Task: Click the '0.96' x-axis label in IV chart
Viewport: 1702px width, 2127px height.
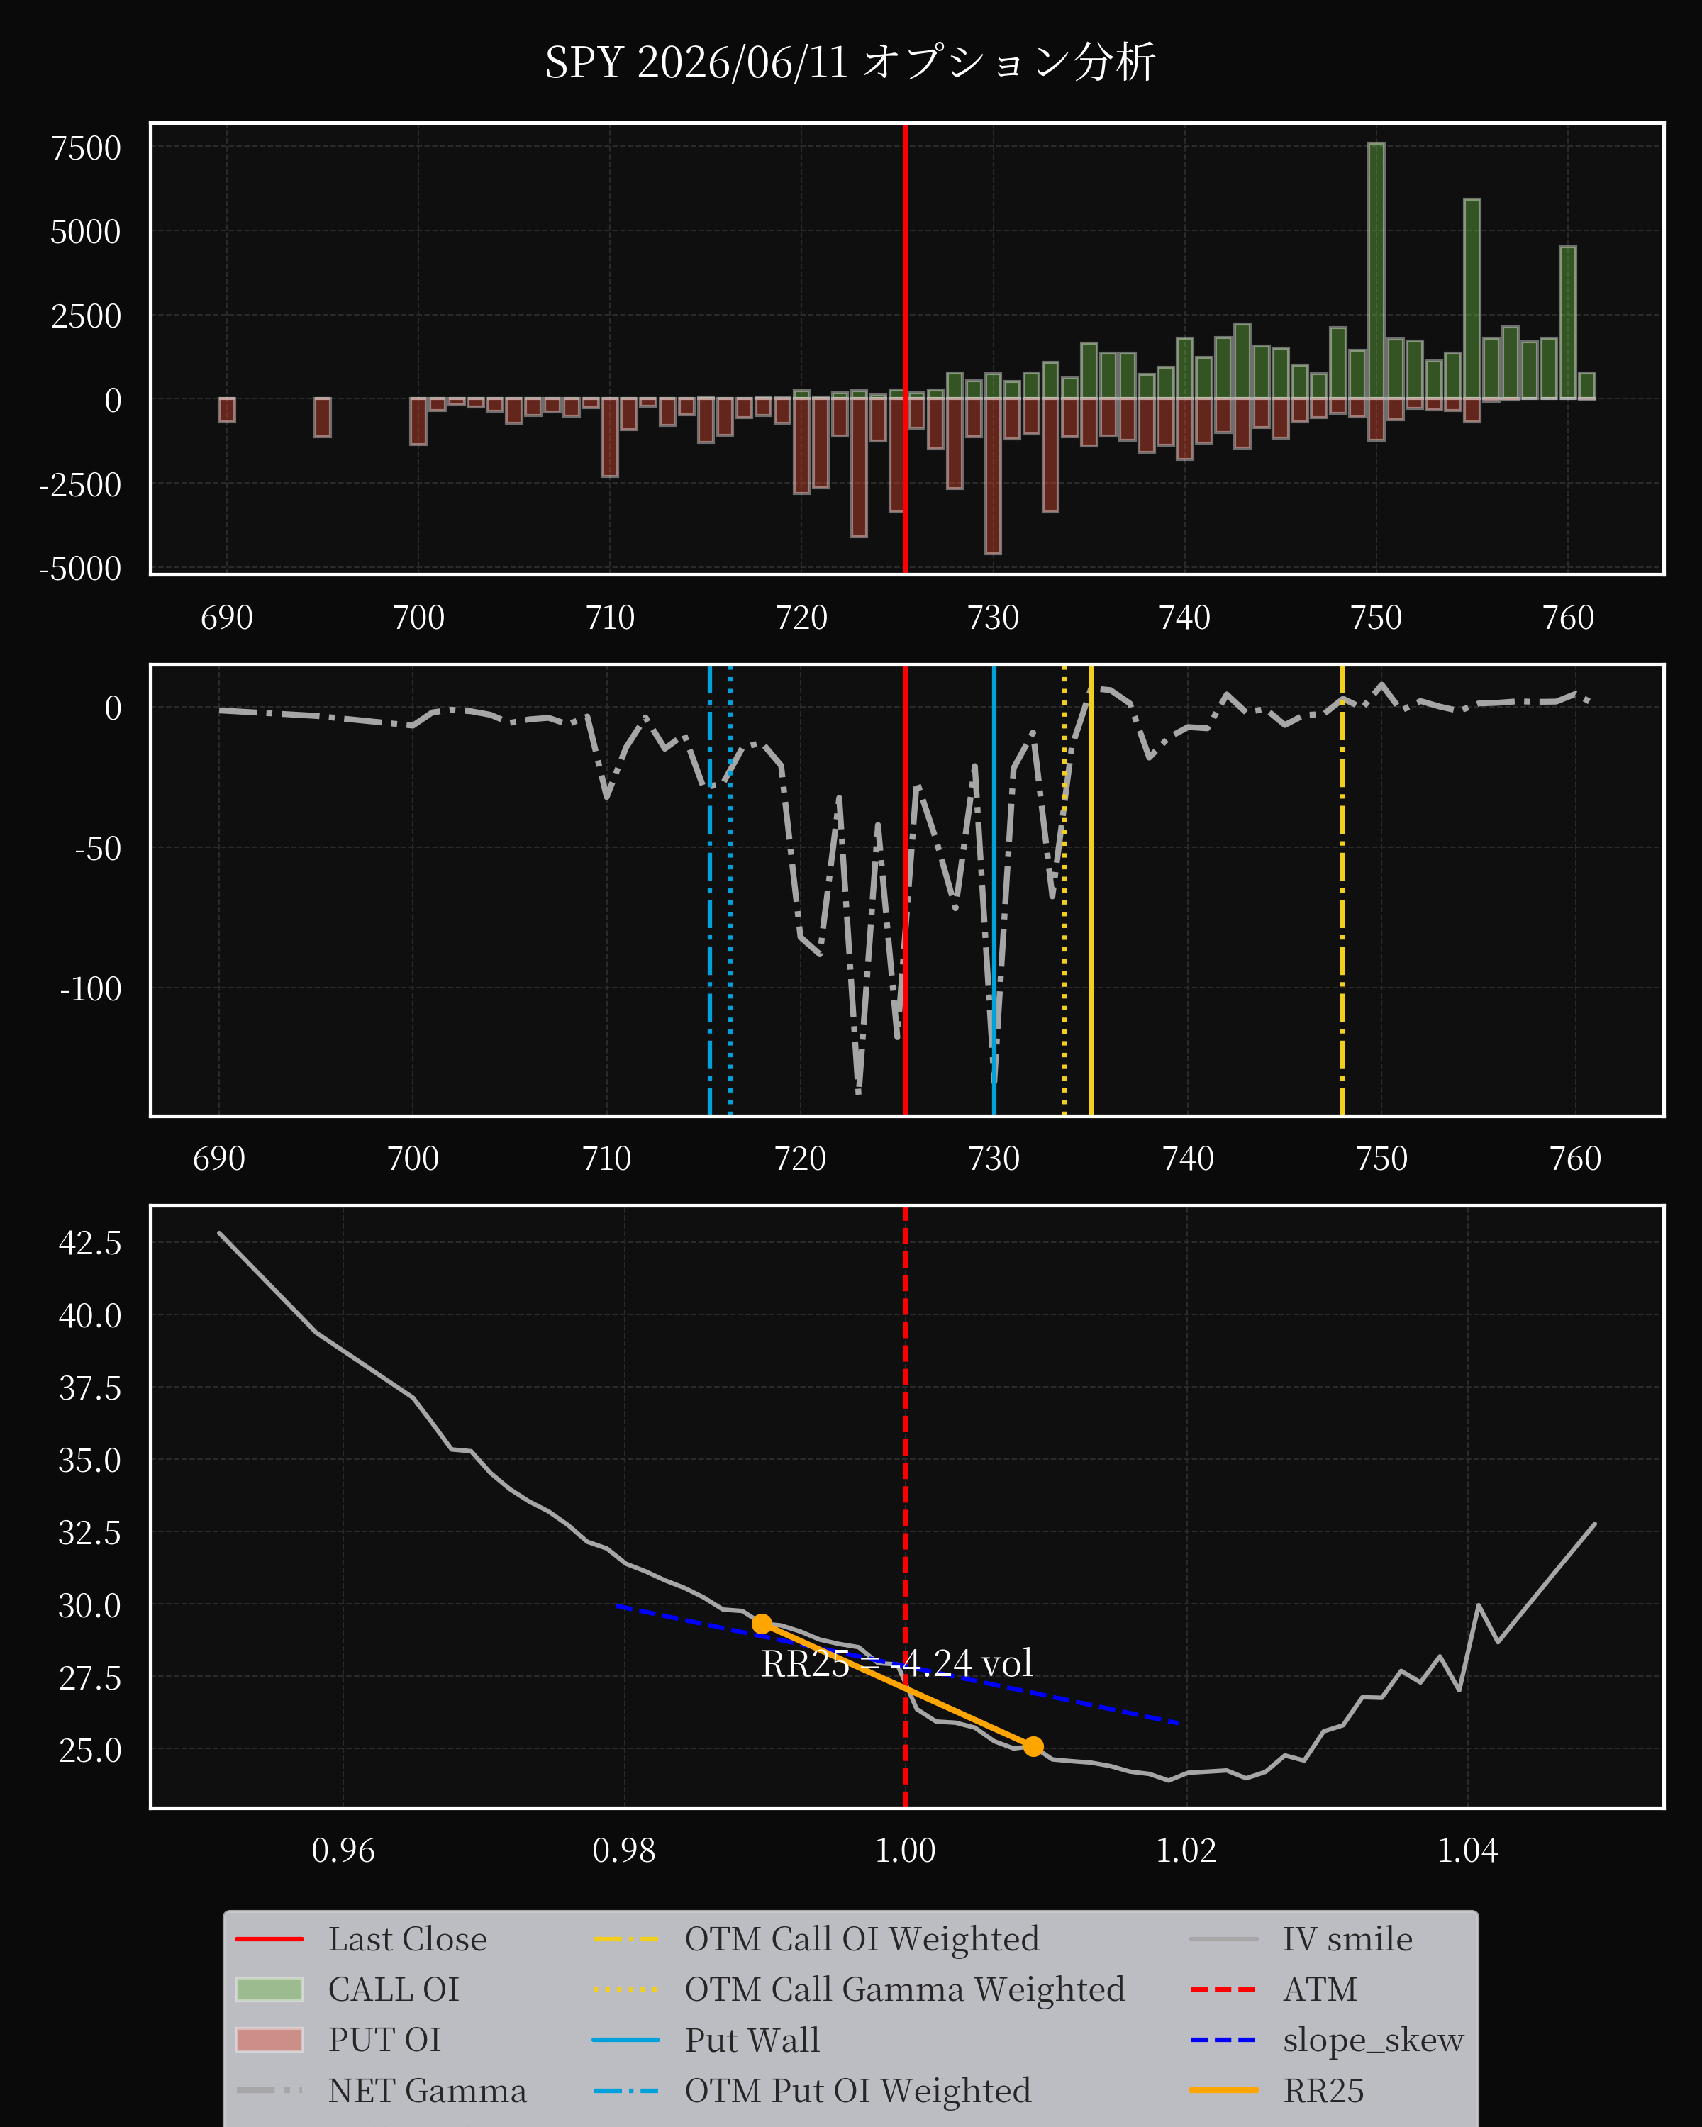Action: 343,1850
